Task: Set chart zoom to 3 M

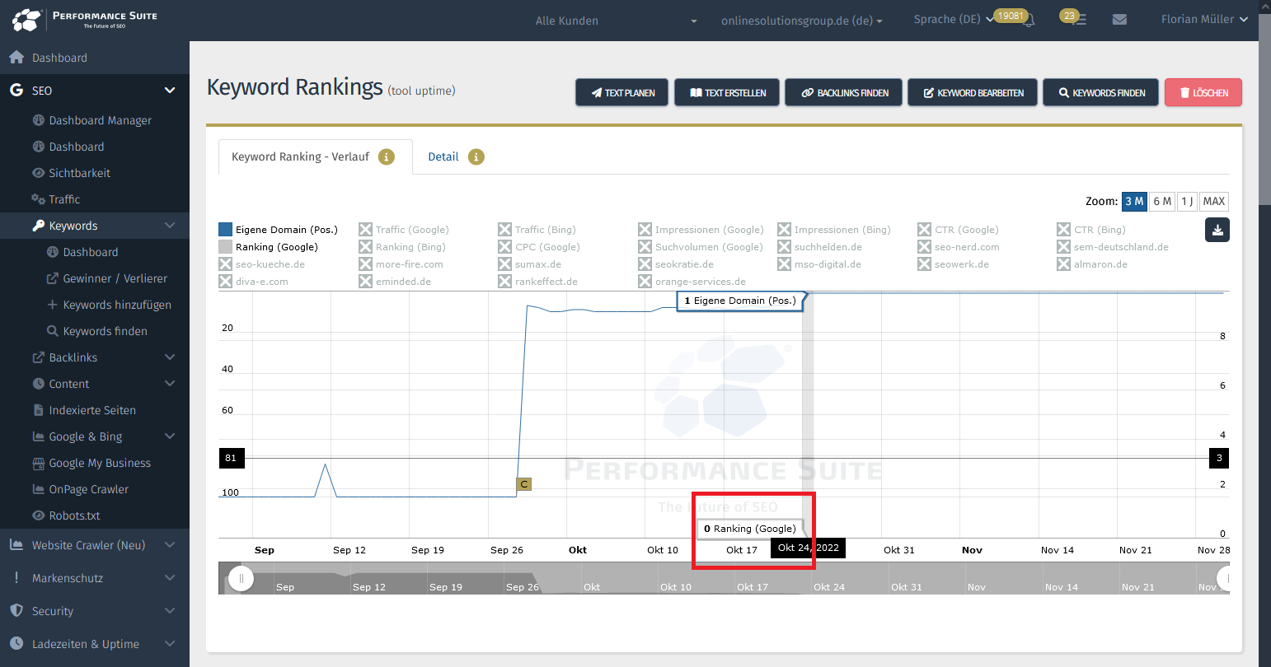Action: pos(1134,201)
